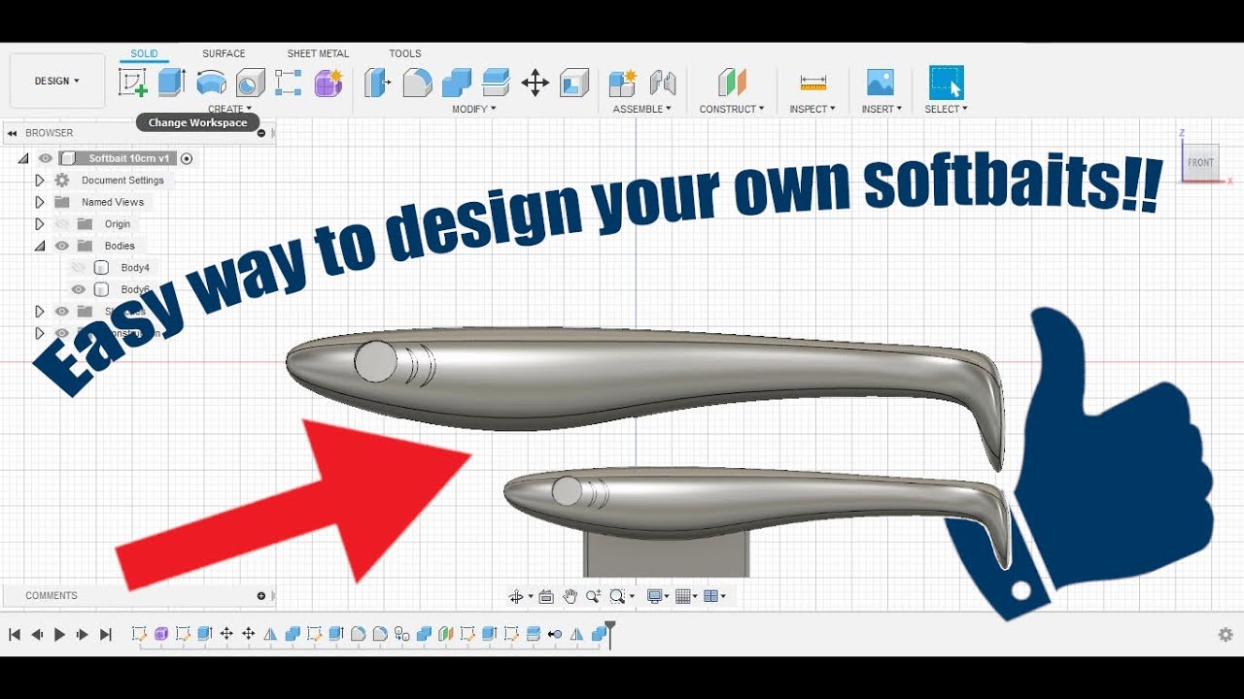Click the New Component icon in Assemble
Viewport: 1244px width, 699px height.
click(x=623, y=83)
